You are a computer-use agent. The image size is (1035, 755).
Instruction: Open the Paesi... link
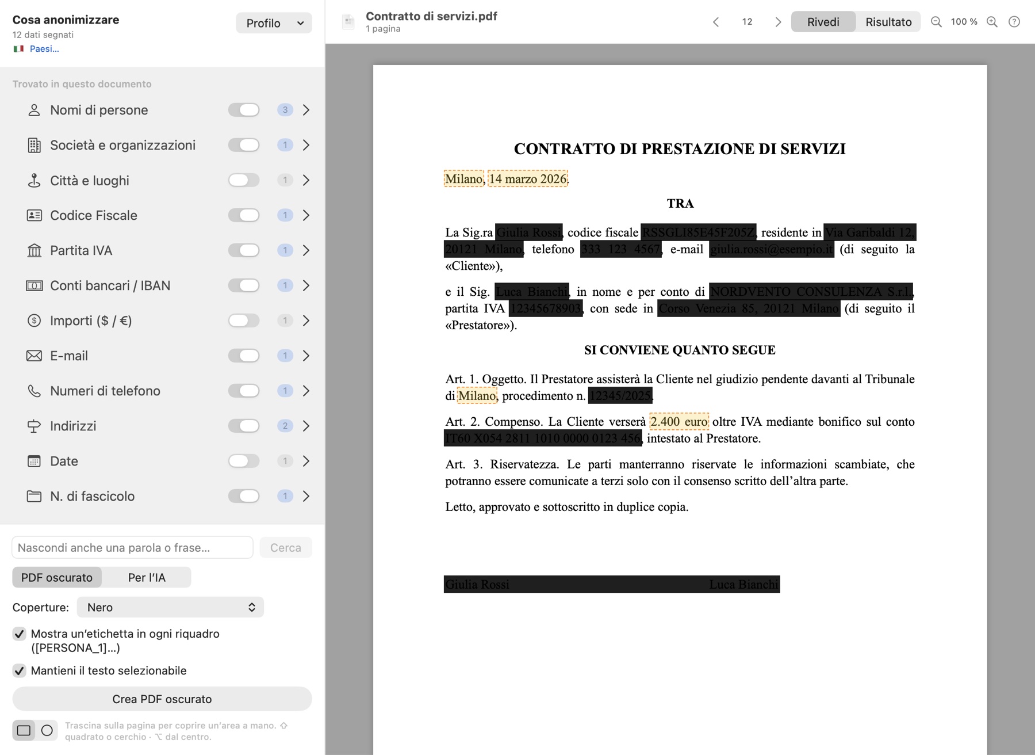pyautogui.click(x=44, y=49)
